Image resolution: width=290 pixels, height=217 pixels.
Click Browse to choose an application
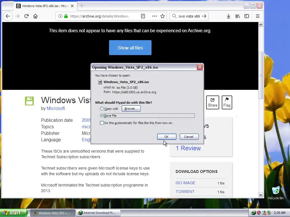point(131,108)
